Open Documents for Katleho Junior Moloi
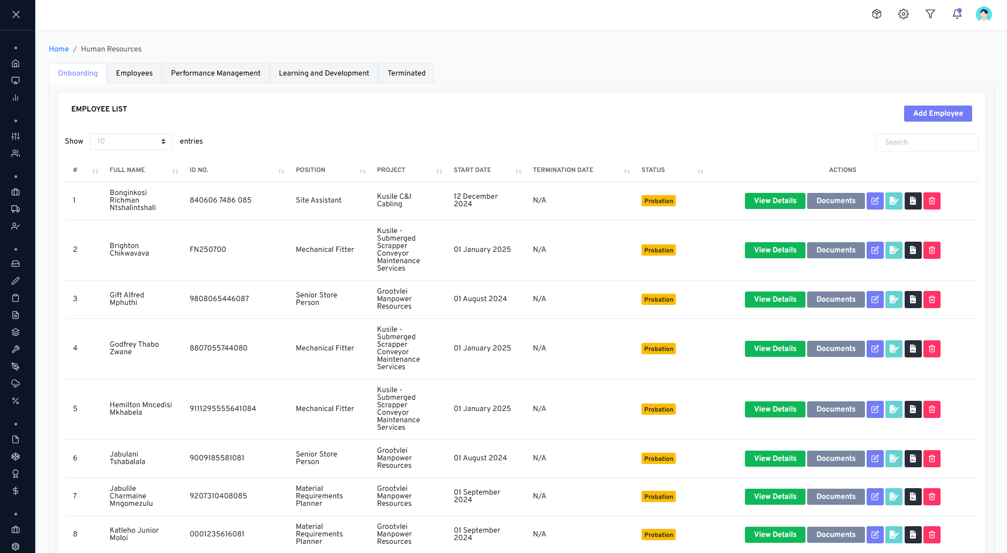The height and width of the screenshot is (553, 1007). click(x=836, y=535)
